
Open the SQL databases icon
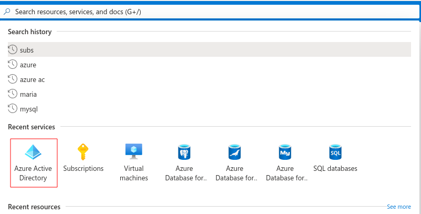click(x=335, y=152)
